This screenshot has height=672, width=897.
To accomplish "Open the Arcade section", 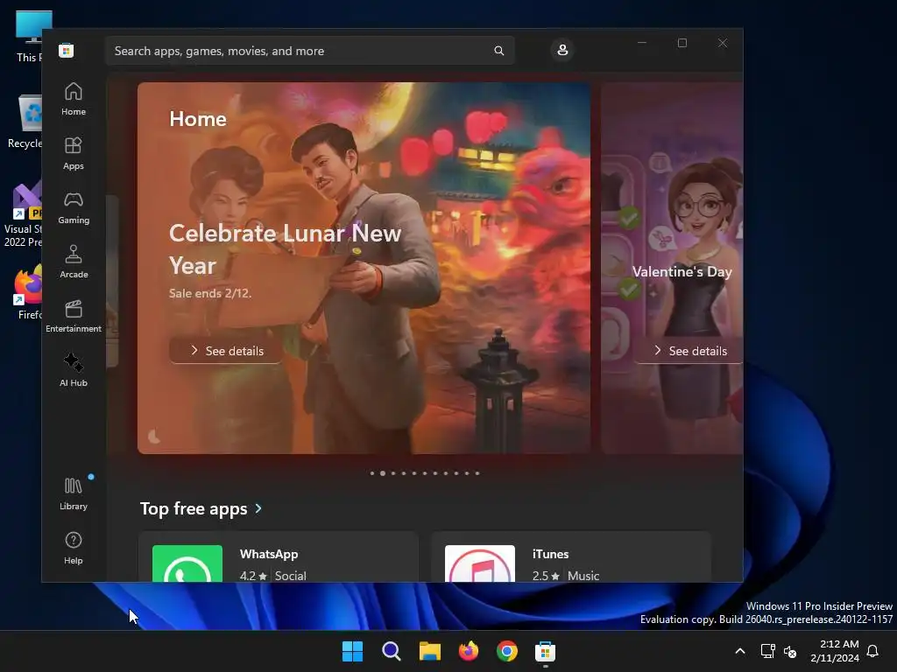I will [74, 262].
